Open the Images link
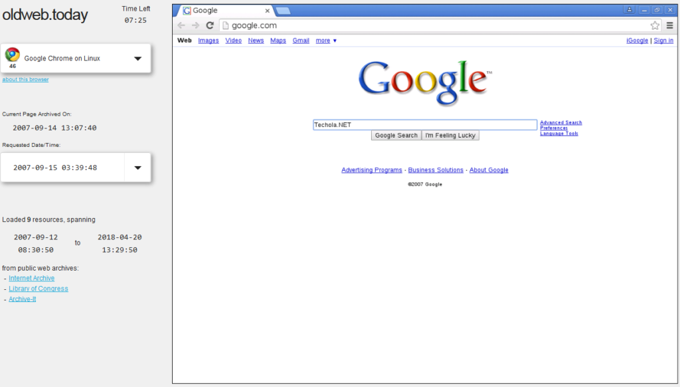The width and height of the screenshot is (680, 387). tap(208, 41)
